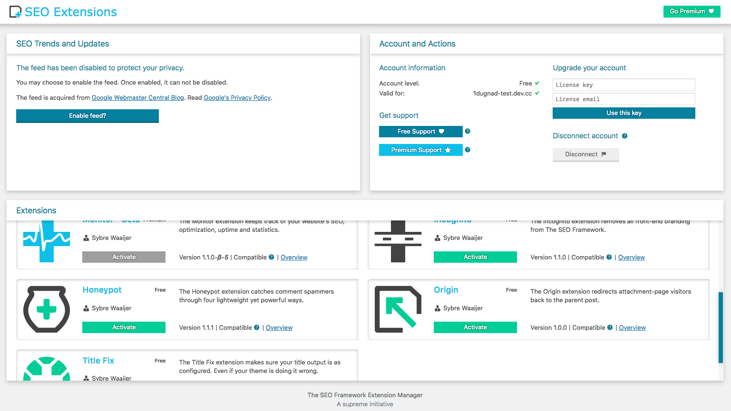Click Enable feed? button
This screenshot has height=411, width=731.
[88, 116]
